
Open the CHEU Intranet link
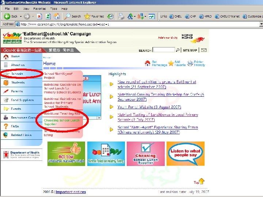tap(227, 16)
